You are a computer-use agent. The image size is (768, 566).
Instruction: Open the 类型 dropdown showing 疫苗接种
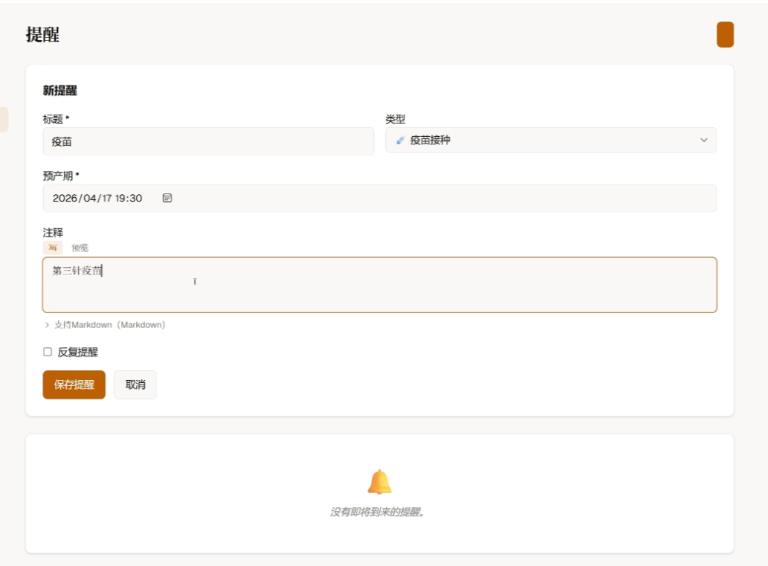[550, 140]
